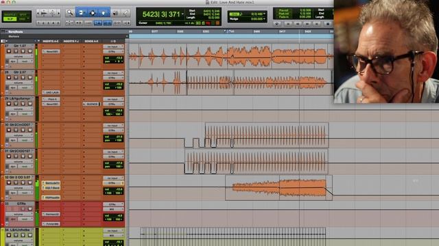This screenshot has width=439, height=246.
Task: Click the SENDS A-E column header
Action: pyautogui.click(x=92, y=41)
